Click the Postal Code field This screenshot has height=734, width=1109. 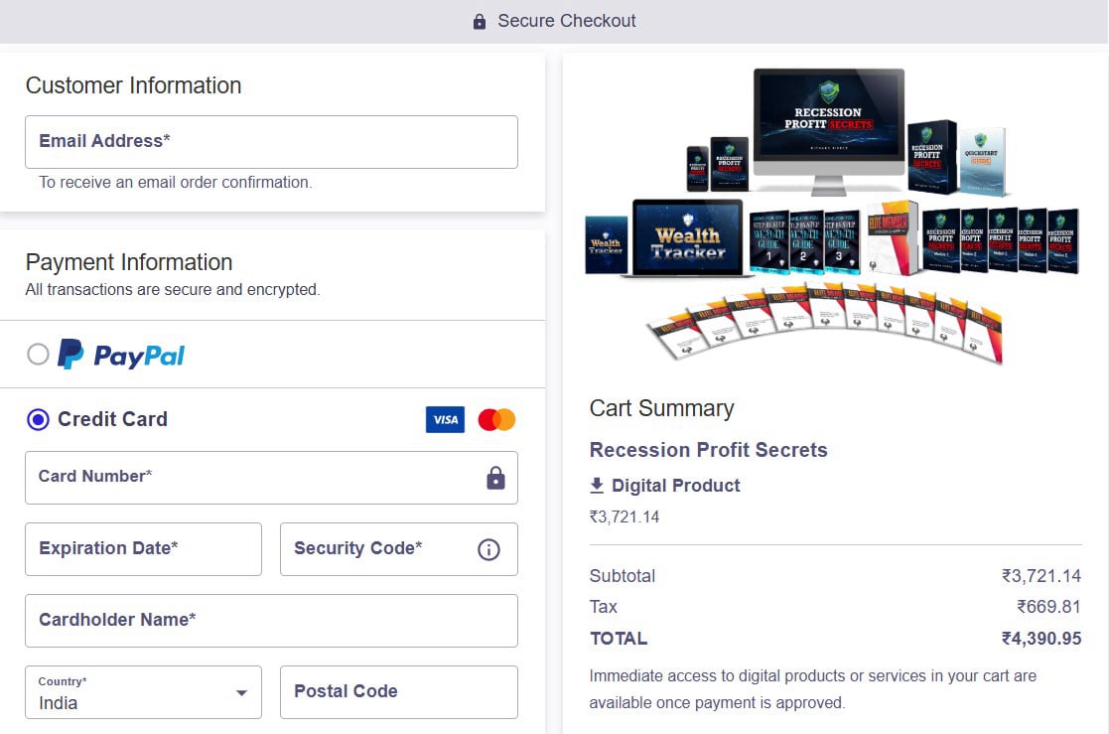tap(398, 692)
